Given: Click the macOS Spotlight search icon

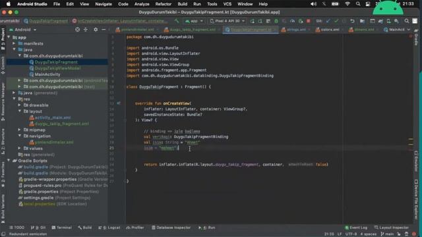Looking at the screenshot, I should point(357,4).
